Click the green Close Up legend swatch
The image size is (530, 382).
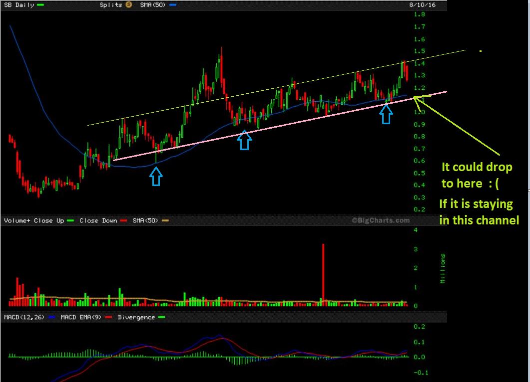click(70, 220)
